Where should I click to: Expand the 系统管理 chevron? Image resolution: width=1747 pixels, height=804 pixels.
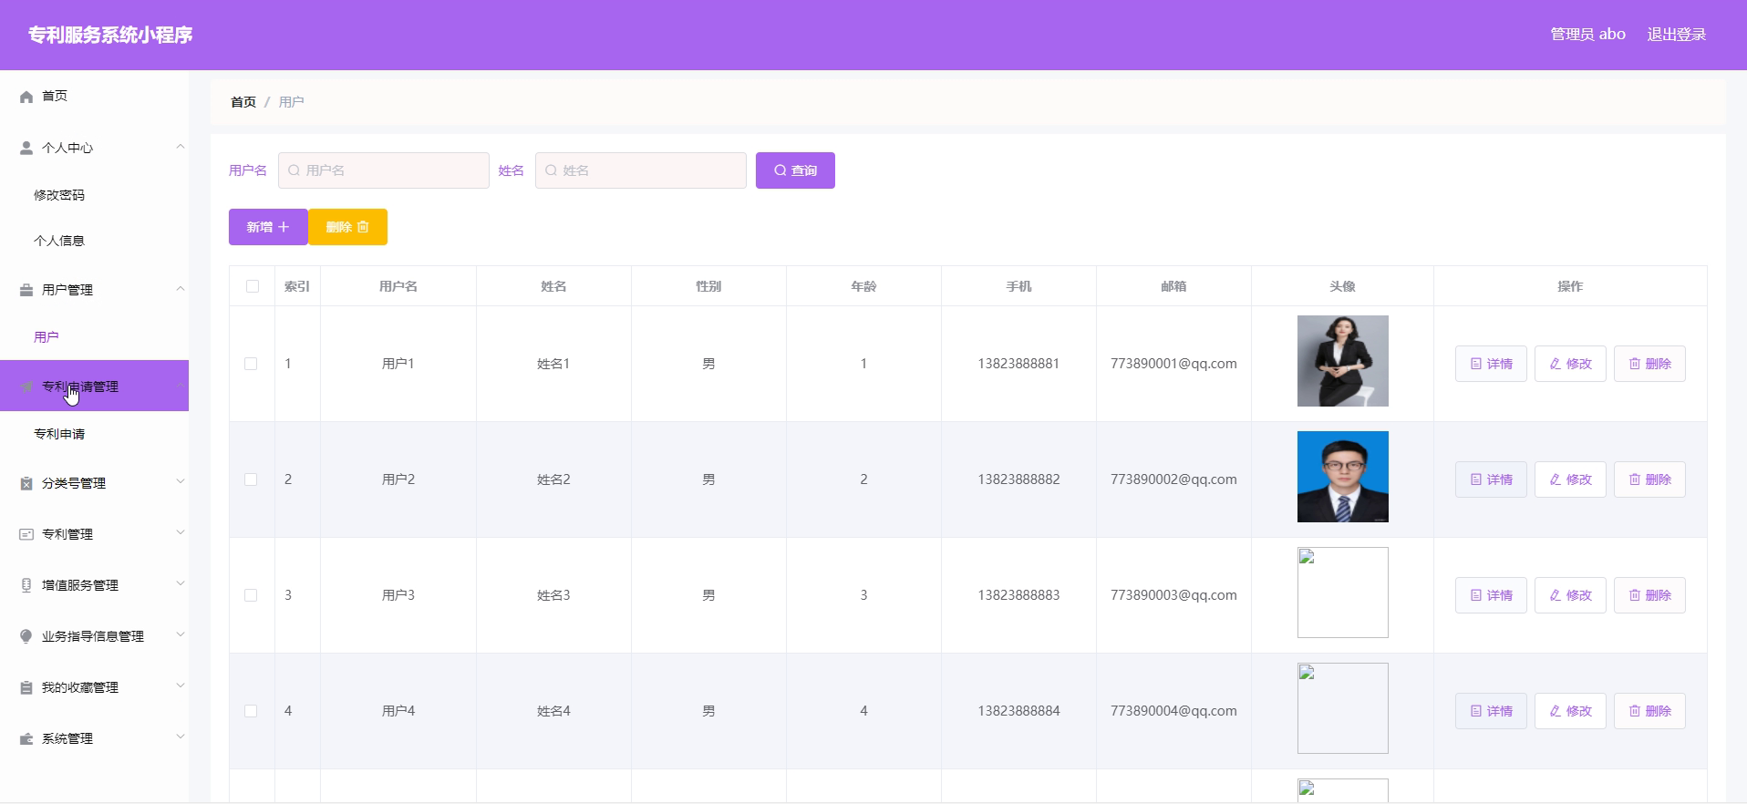click(x=180, y=737)
